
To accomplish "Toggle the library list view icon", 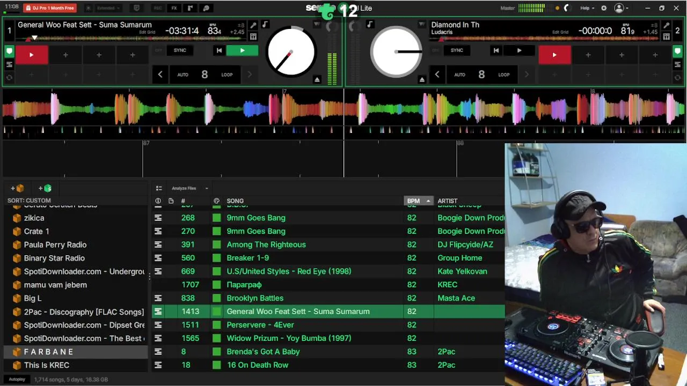I will [159, 188].
